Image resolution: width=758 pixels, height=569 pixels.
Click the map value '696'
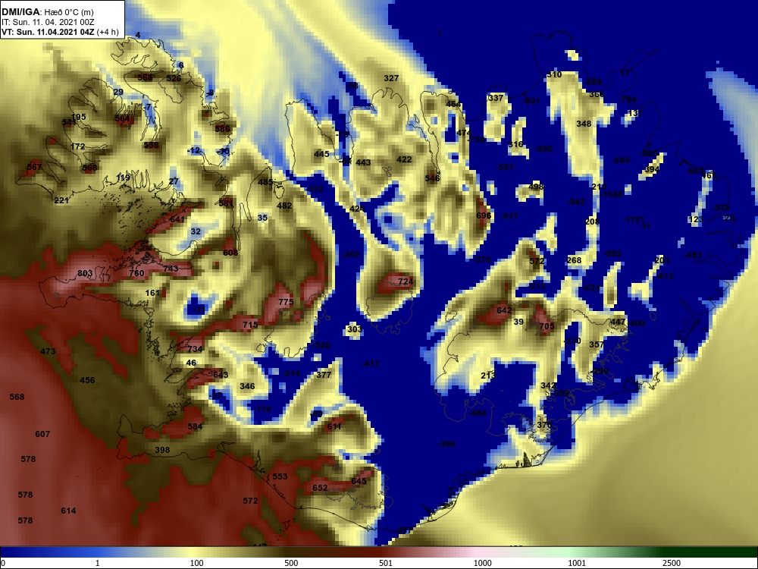coord(484,215)
